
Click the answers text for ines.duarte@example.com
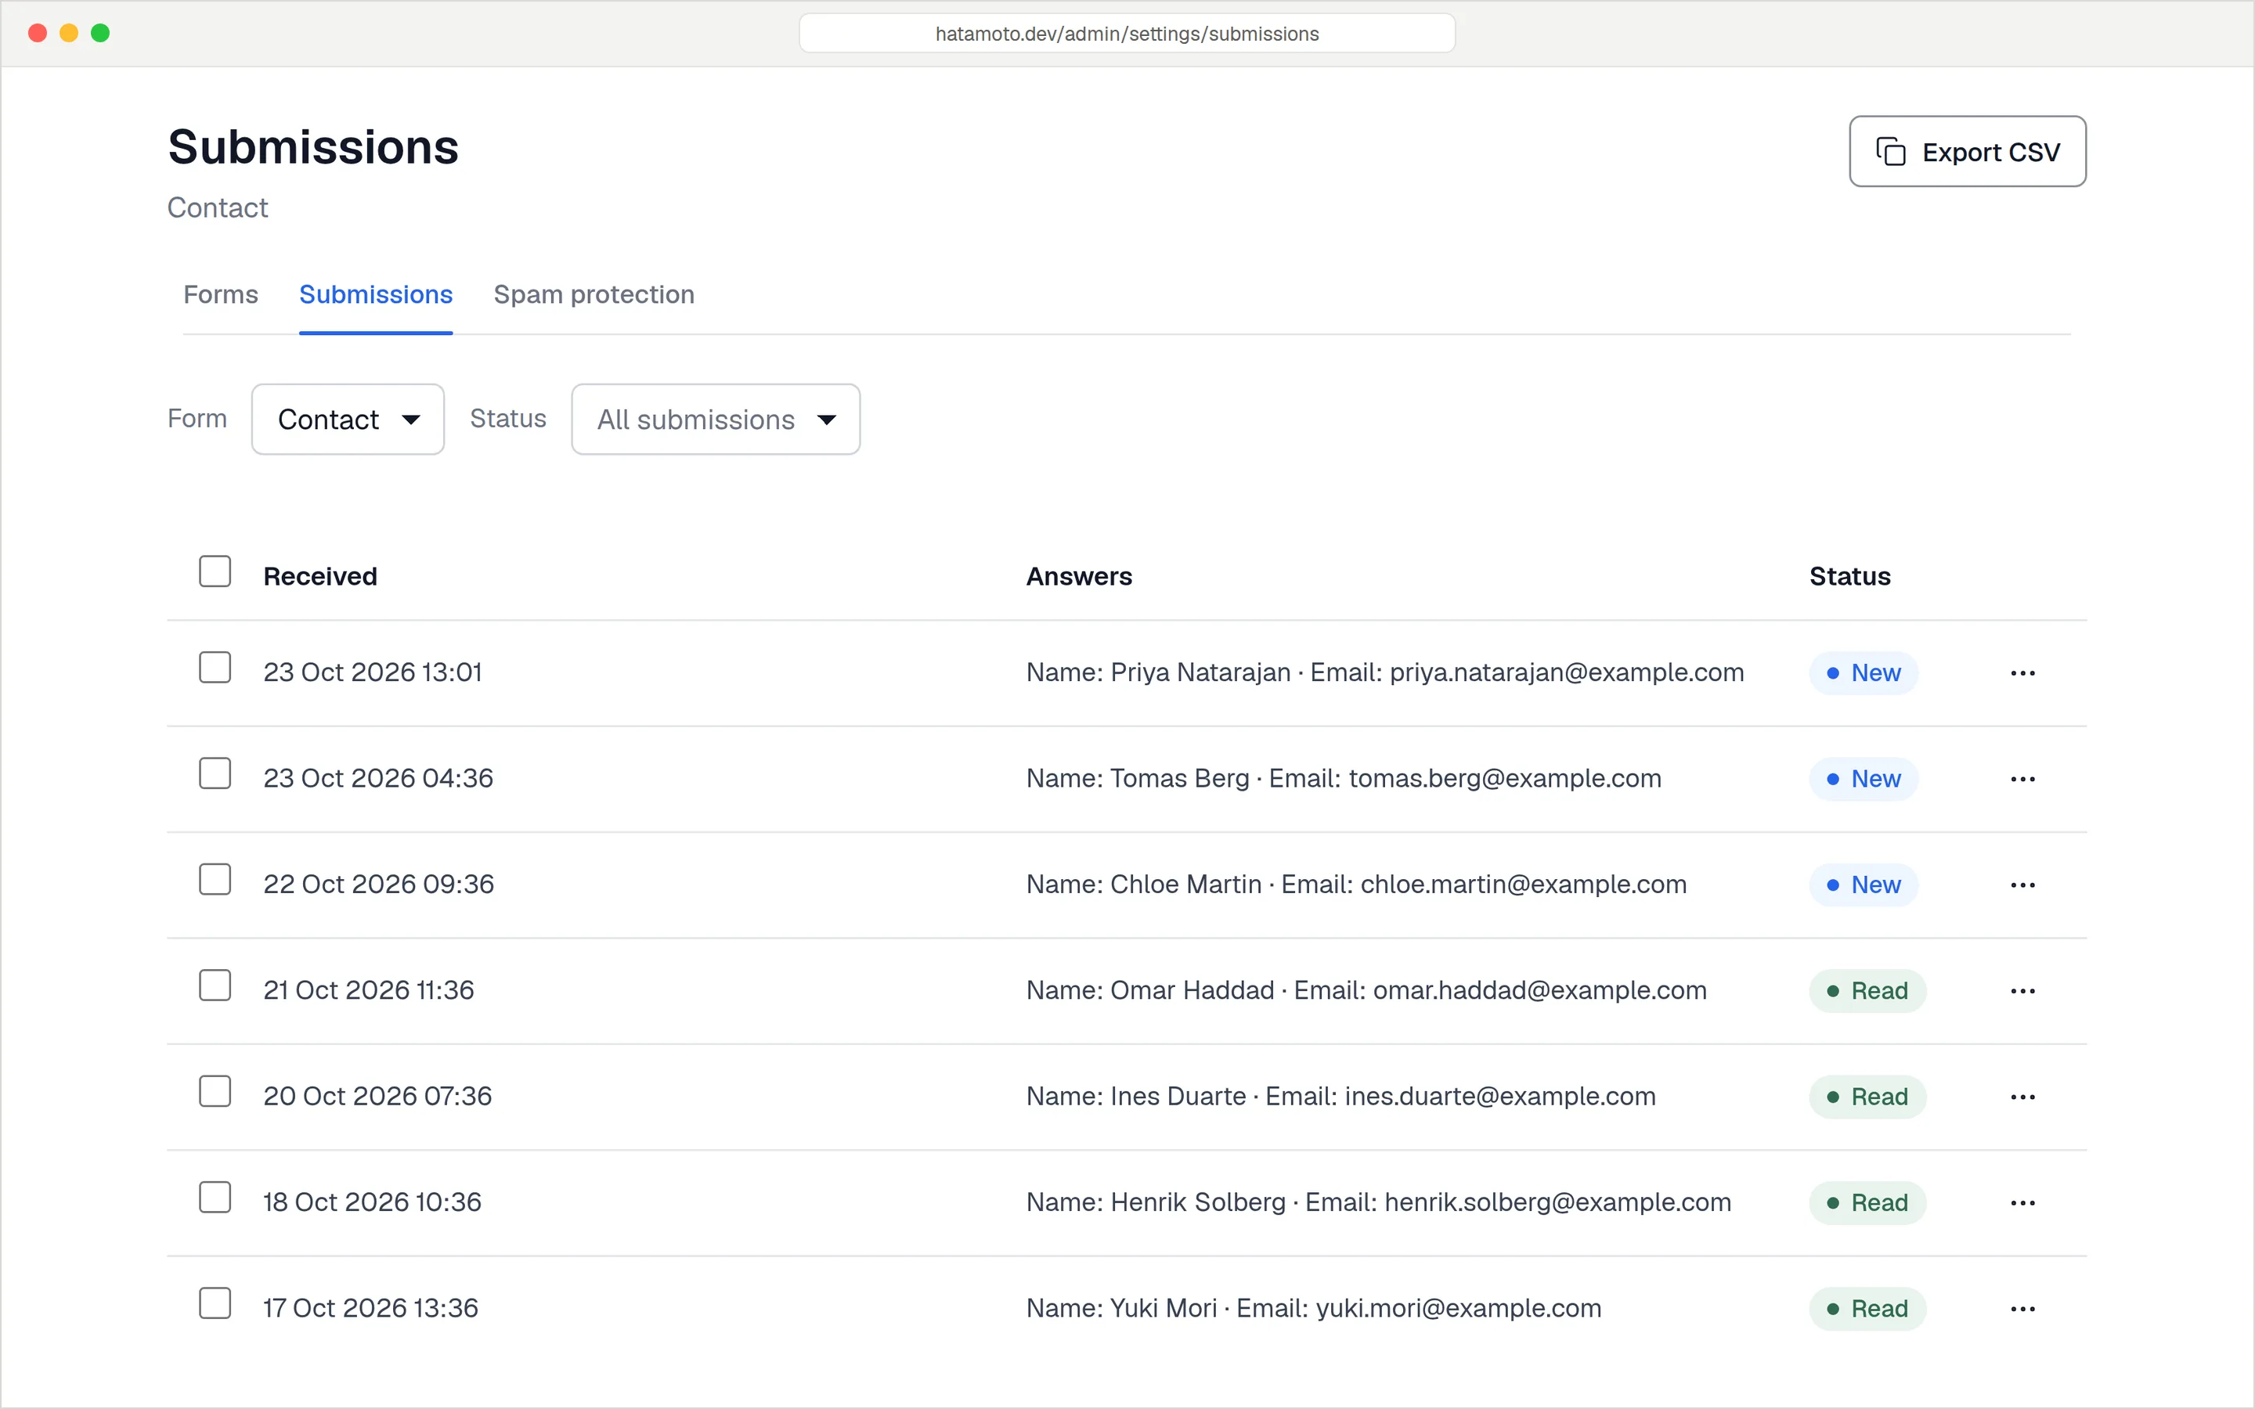(1341, 1097)
